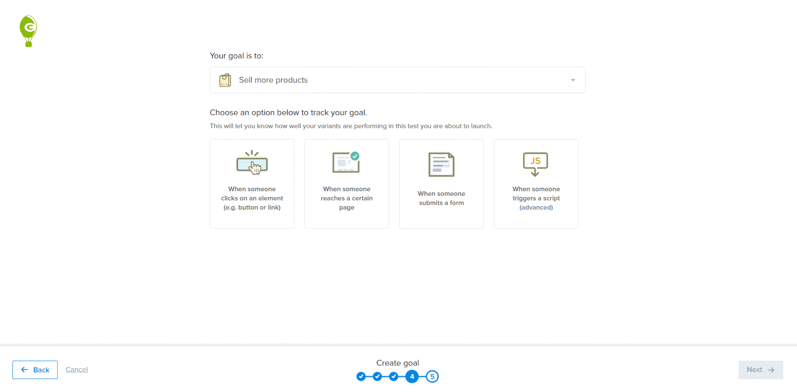Click the goal dropdown caret arrow
This screenshot has height=392, width=797.
click(x=573, y=80)
